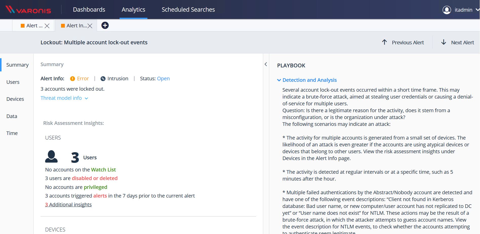Close the Alert In... tab
Image resolution: width=480 pixels, height=234 pixels.
pos(90,26)
